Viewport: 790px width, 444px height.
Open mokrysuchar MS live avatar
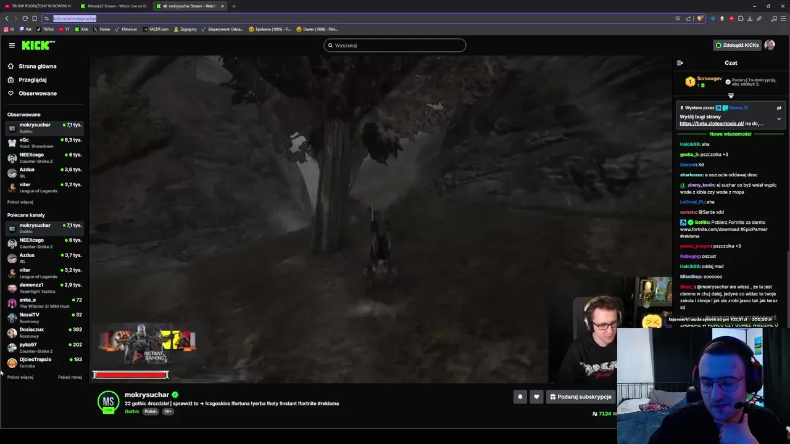(108, 403)
